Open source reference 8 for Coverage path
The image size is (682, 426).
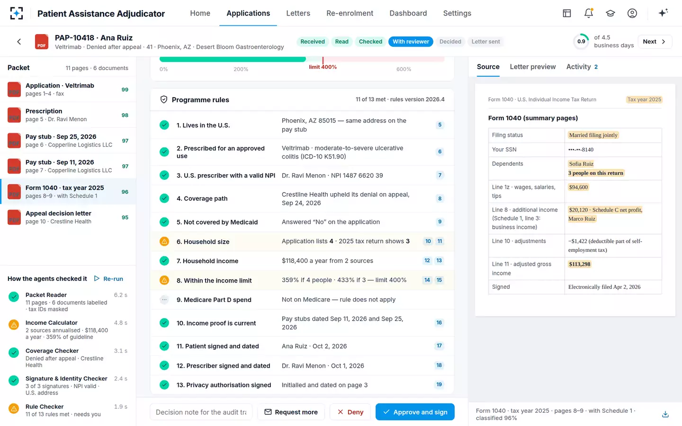(x=440, y=198)
